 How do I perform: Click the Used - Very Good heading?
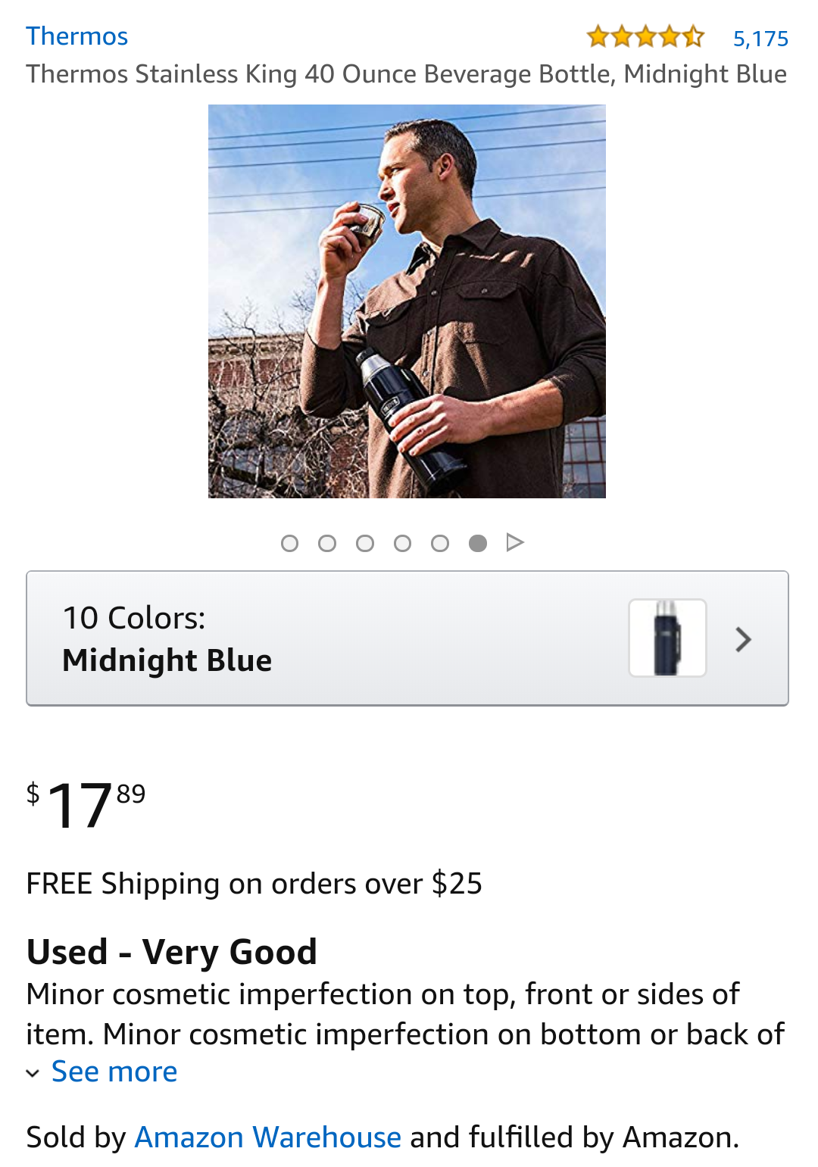point(172,952)
